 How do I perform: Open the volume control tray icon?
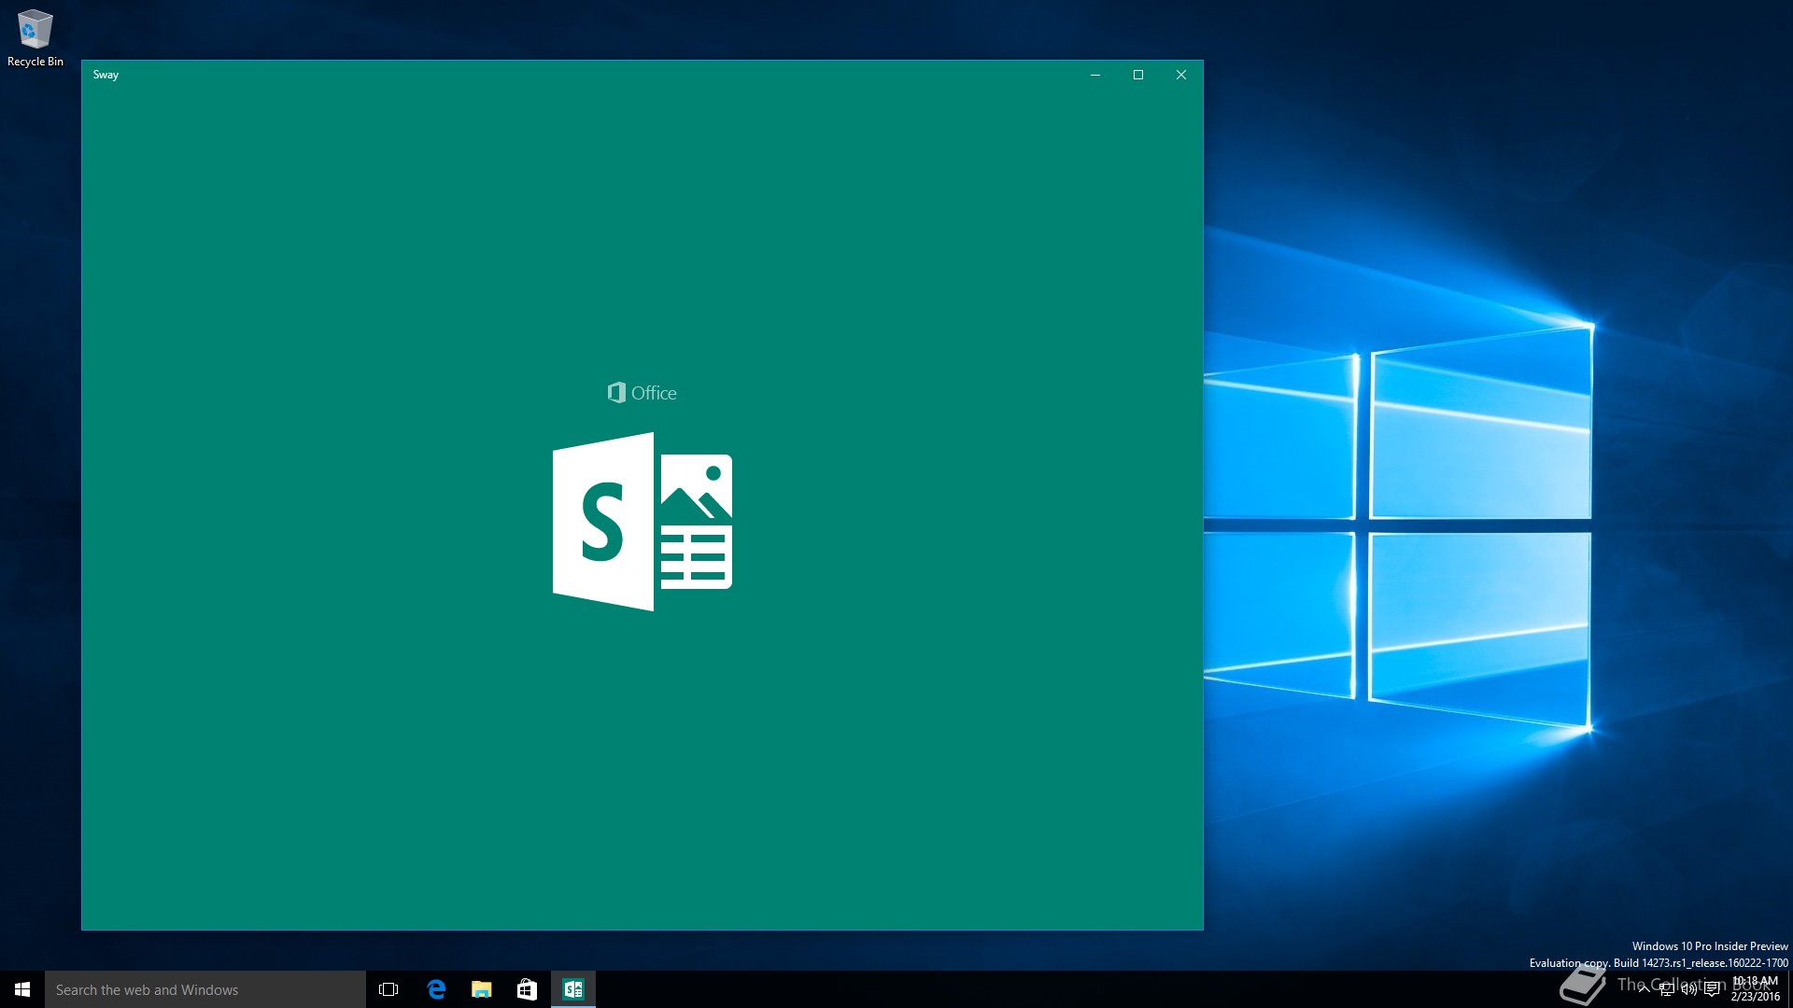click(x=1688, y=989)
